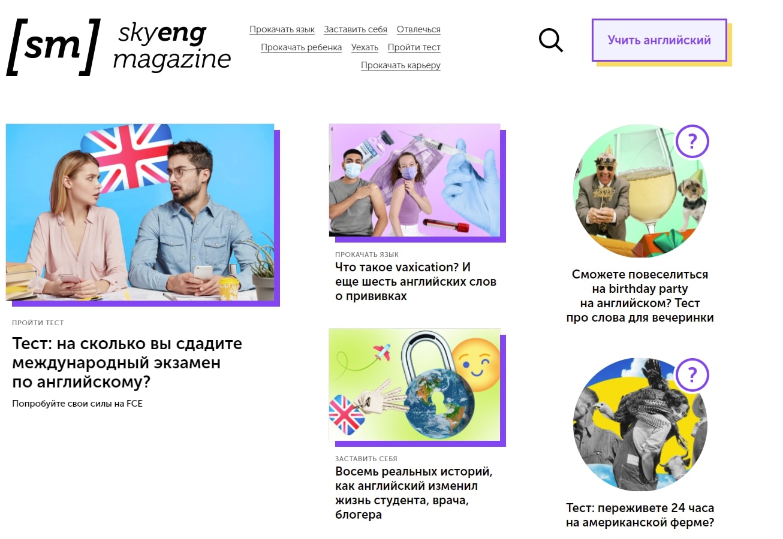Image resolution: width=783 pixels, height=539 pixels.
Task: Open the vaxication article headline link
Action: point(415,281)
